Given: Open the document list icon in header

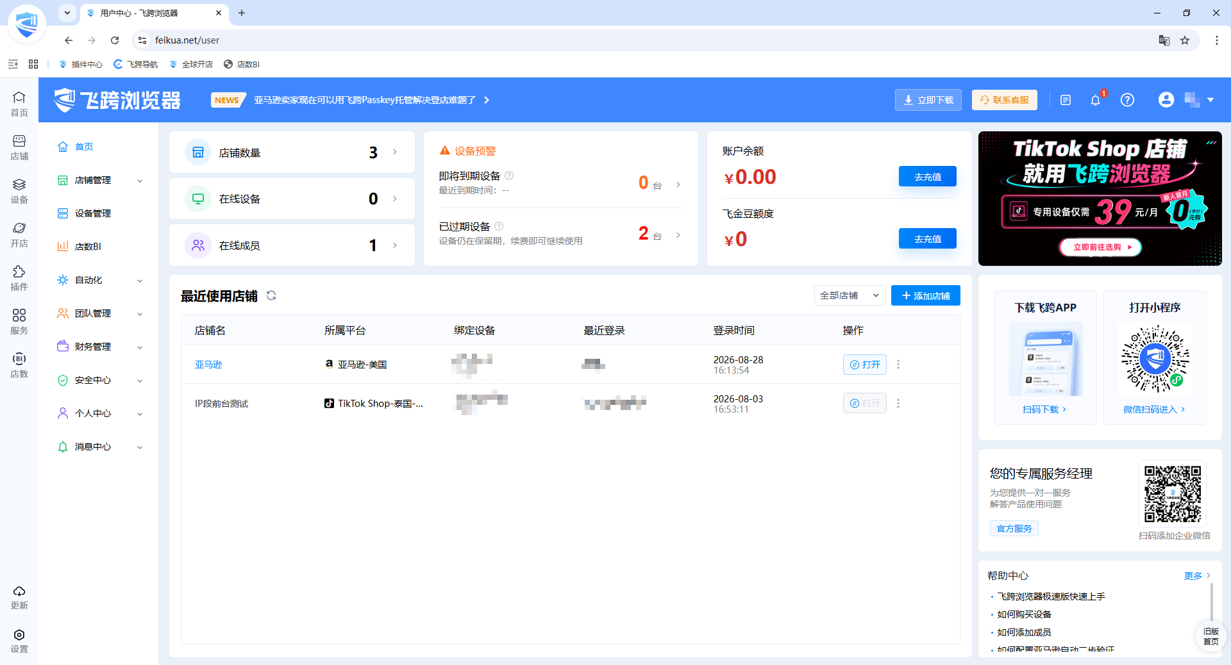Looking at the screenshot, I should [1066, 100].
